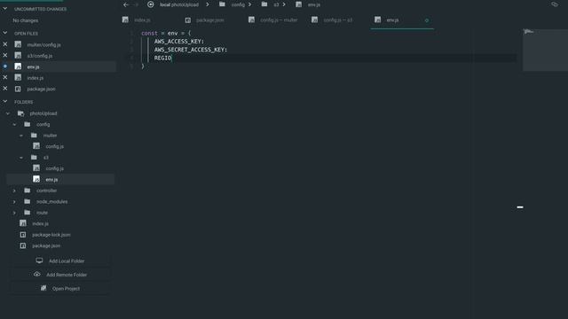Viewport: 568px width, 319px height.
Task: Click the back navigation arrow
Action: coord(126,4)
